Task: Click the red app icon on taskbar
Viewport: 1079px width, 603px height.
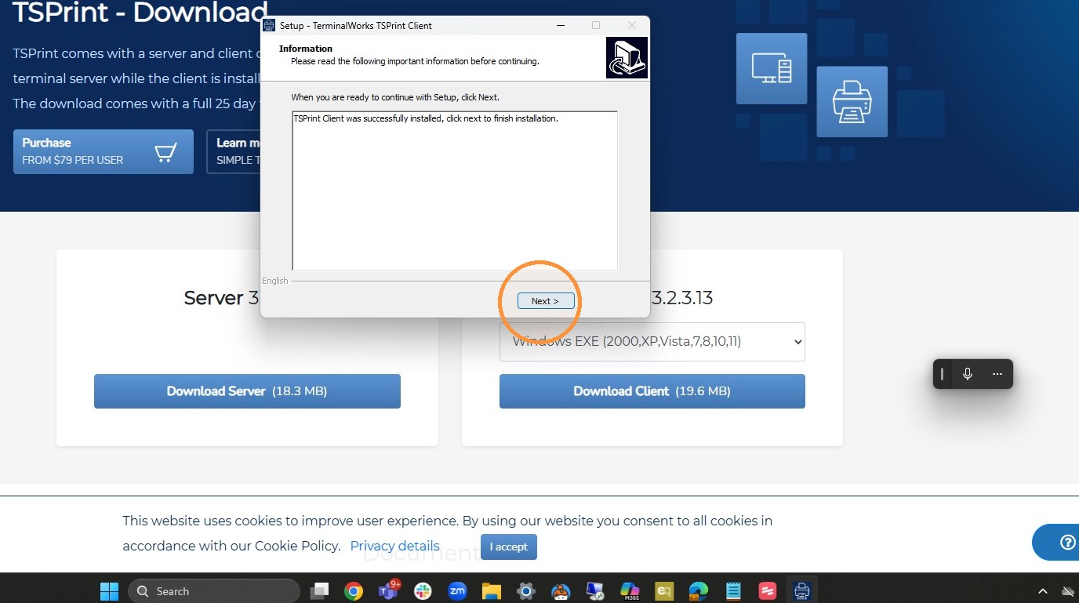Action: pyautogui.click(x=768, y=591)
